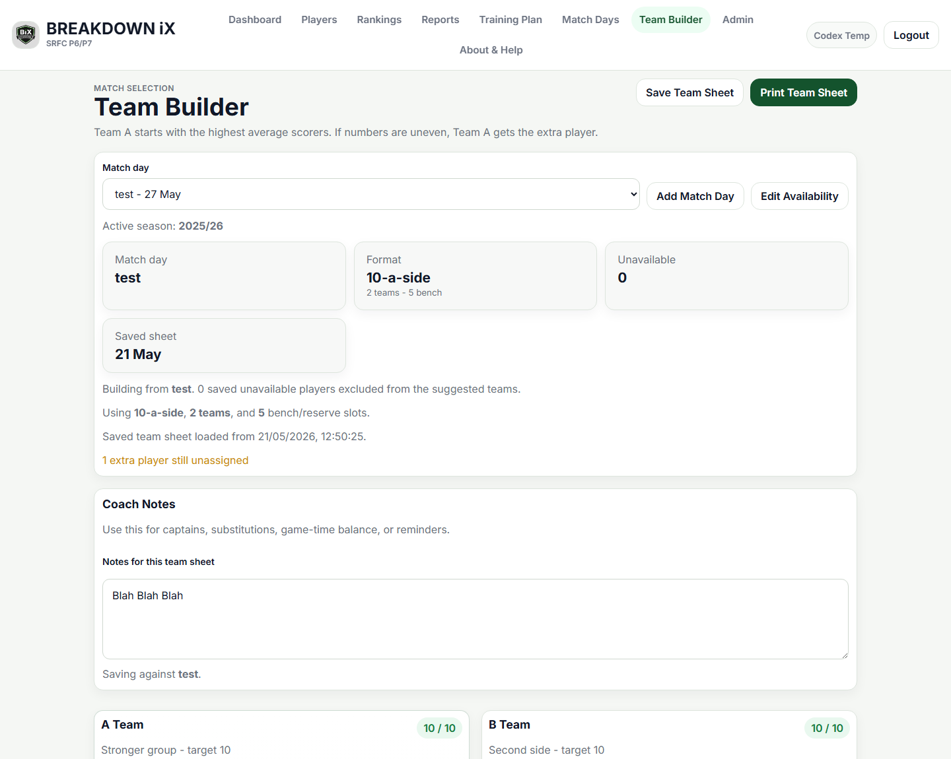Click the B Team heading

tap(509, 725)
